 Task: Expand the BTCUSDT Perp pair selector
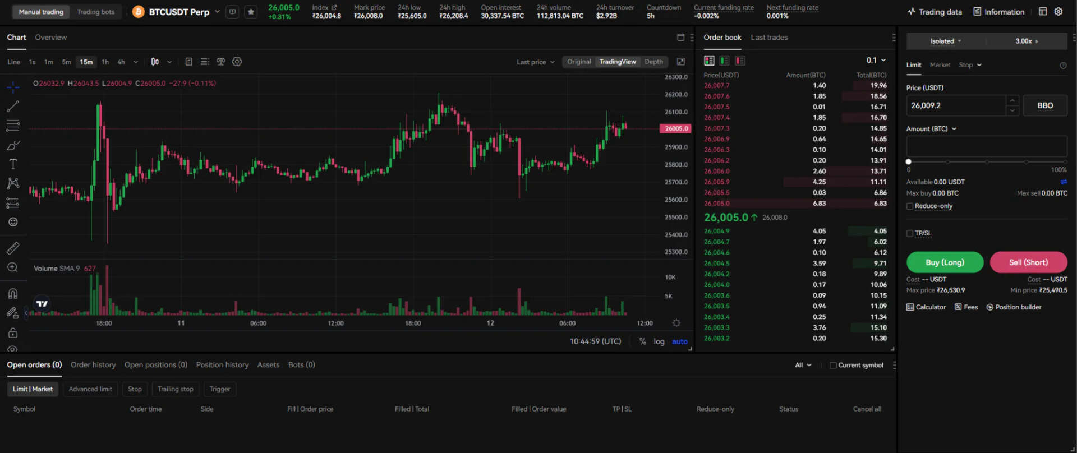tap(218, 12)
